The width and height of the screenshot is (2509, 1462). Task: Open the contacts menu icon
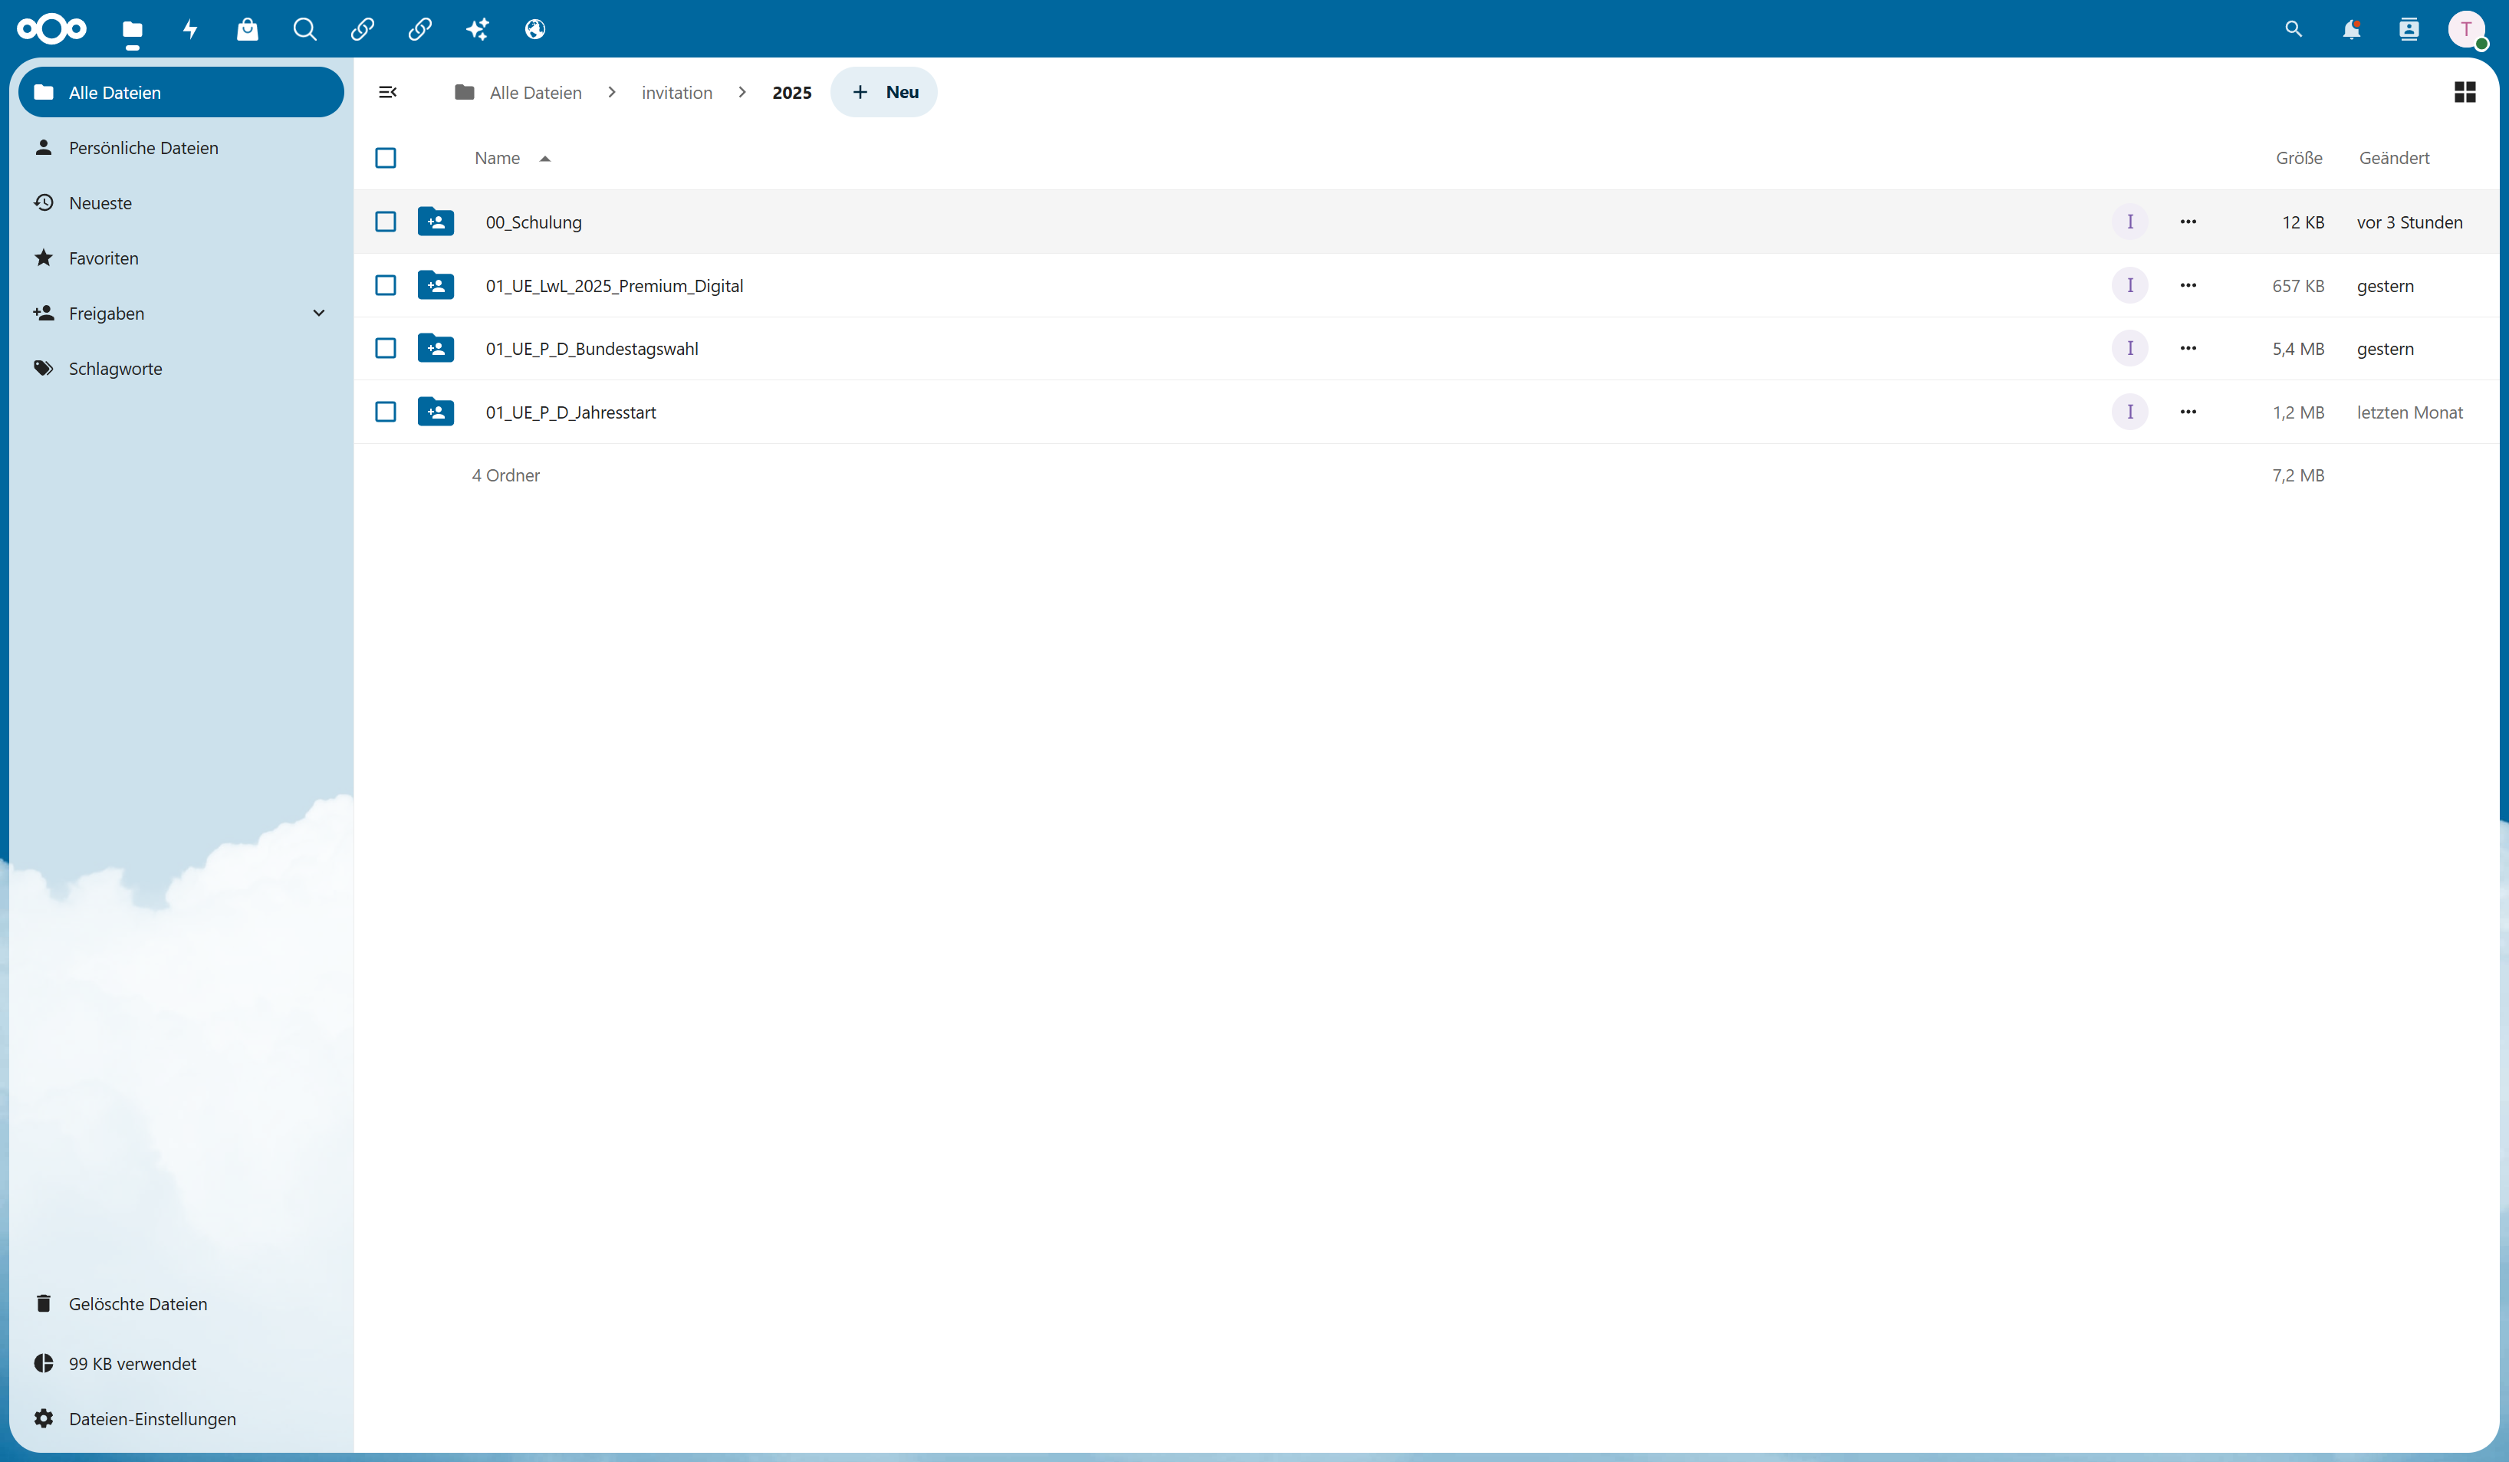2409,30
